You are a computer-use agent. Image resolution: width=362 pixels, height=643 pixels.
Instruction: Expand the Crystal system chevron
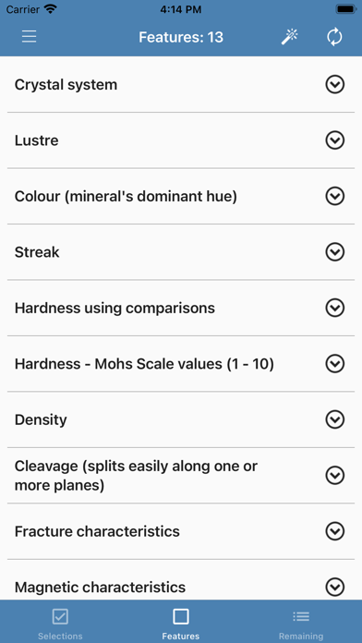click(335, 84)
